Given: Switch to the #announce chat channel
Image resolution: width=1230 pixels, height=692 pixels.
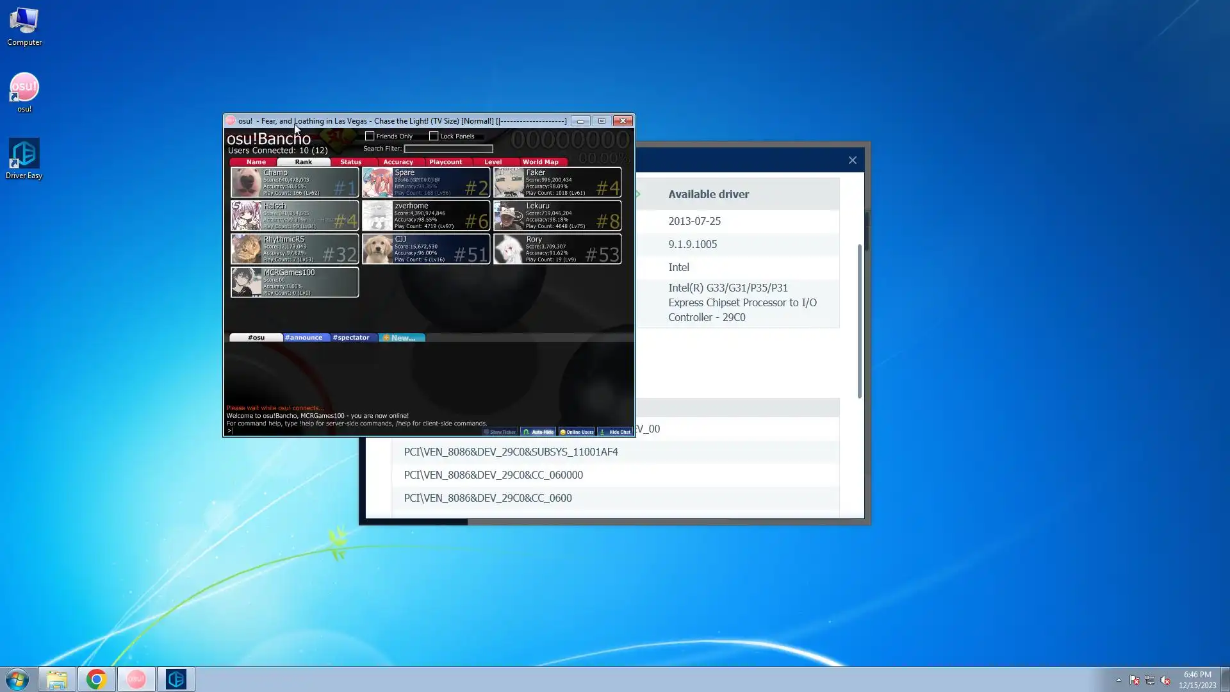Looking at the screenshot, I should pyautogui.click(x=304, y=338).
